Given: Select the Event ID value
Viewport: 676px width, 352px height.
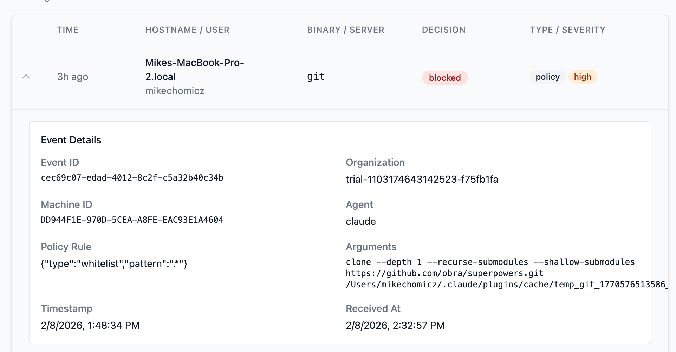Looking at the screenshot, I should (x=132, y=178).
